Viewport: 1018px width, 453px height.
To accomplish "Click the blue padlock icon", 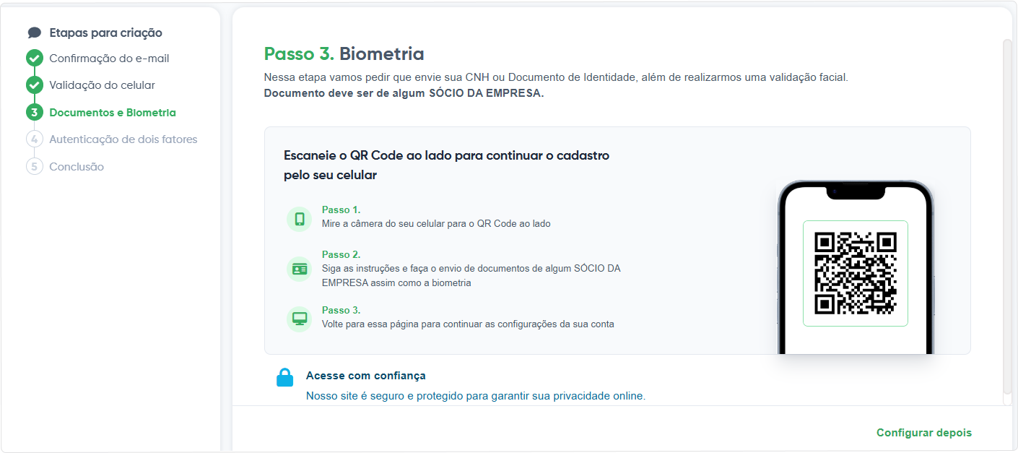I will (285, 378).
